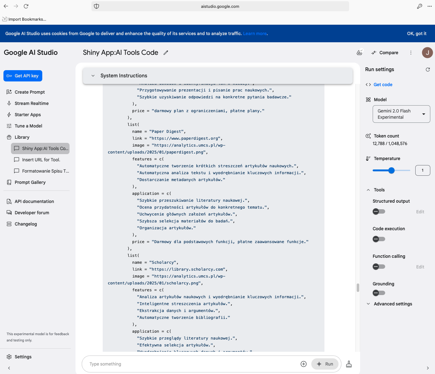
Task: Click the Import Bookmarks icon
Action: click(x=4, y=19)
